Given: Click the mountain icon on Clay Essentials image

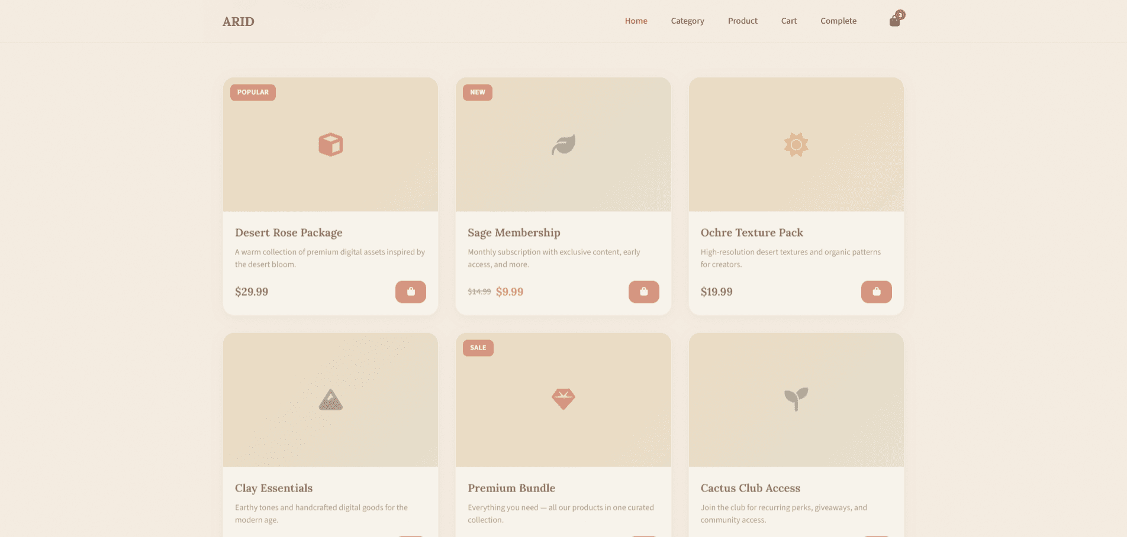Looking at the screenshot, I should [331, 400].
